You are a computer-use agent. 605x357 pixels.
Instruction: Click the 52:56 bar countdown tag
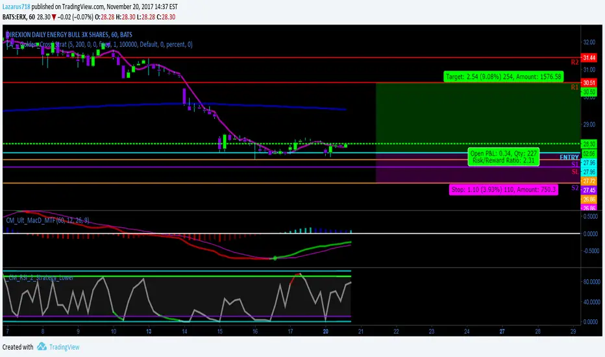click(x=589, y=154)
